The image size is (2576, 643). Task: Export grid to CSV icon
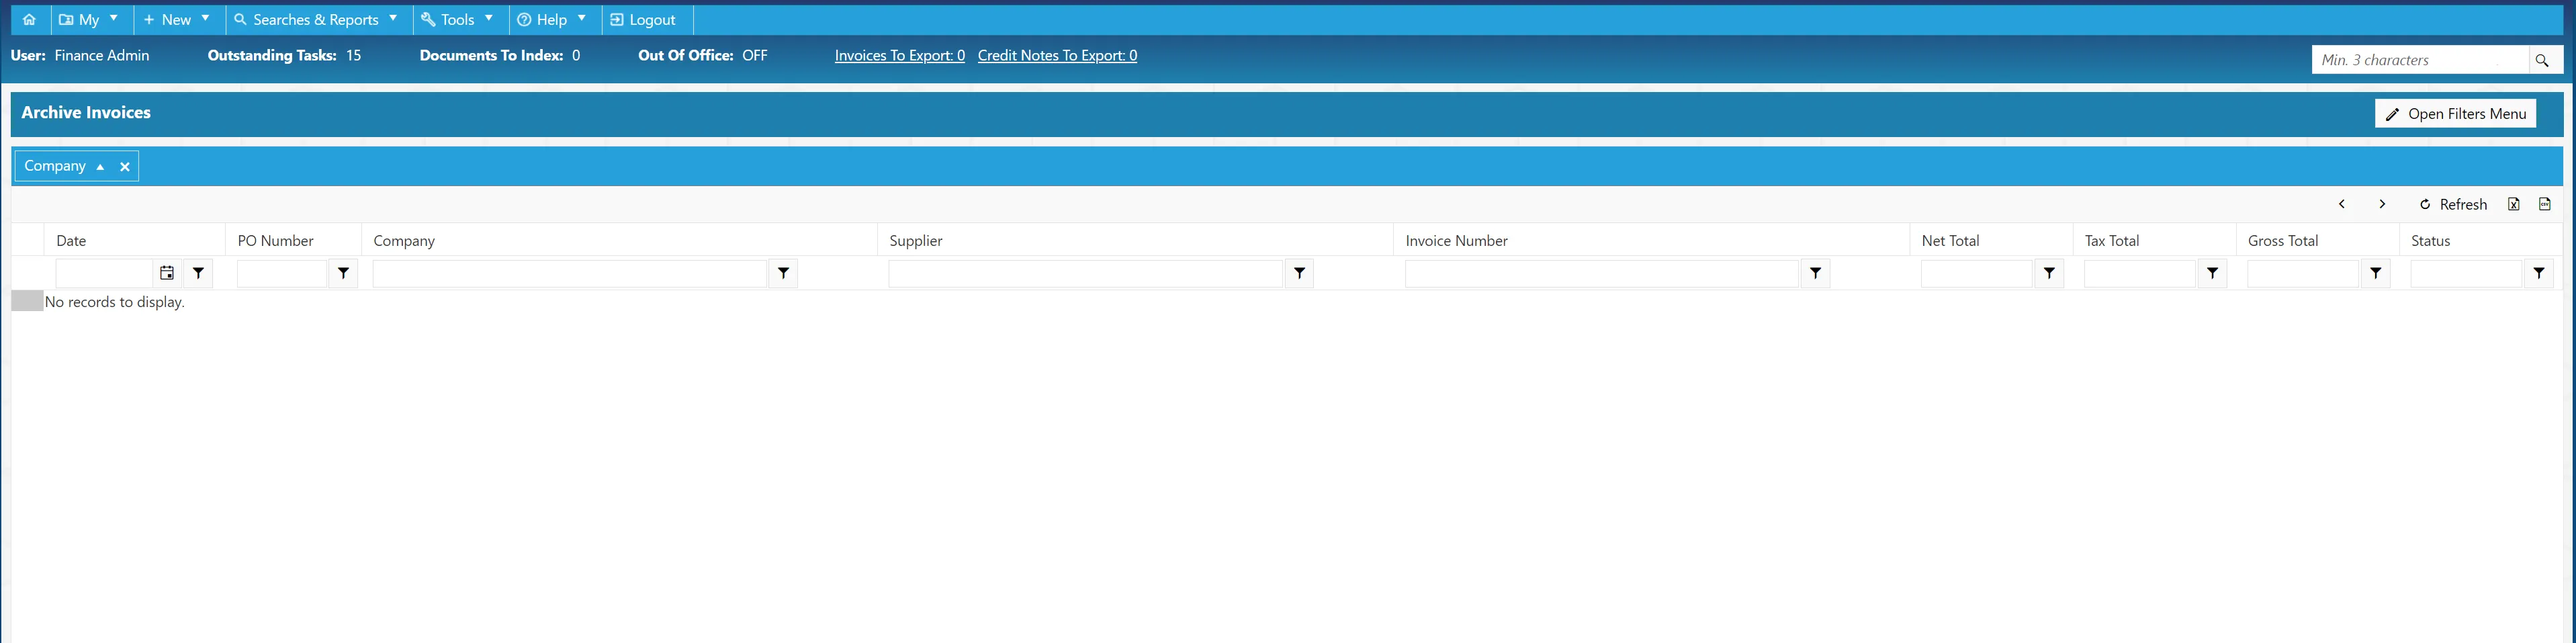(x=2545, y=204)
